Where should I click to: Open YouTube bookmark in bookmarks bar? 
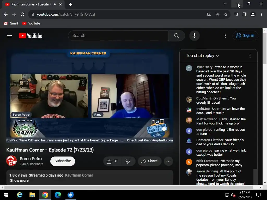pyautogui.click(x=31, y=23)
